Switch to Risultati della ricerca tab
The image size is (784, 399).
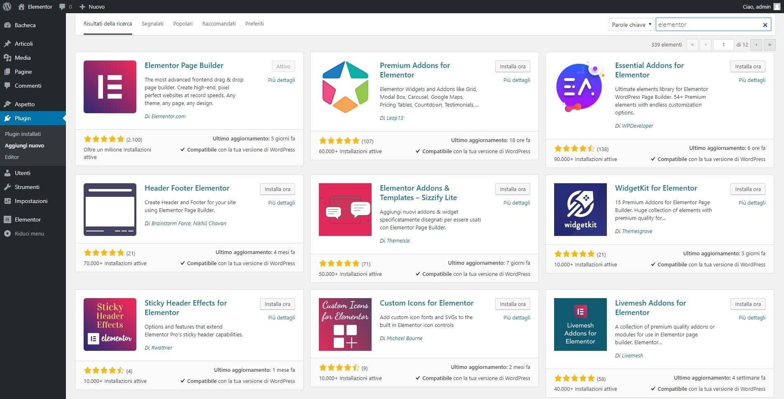point(108,24)
